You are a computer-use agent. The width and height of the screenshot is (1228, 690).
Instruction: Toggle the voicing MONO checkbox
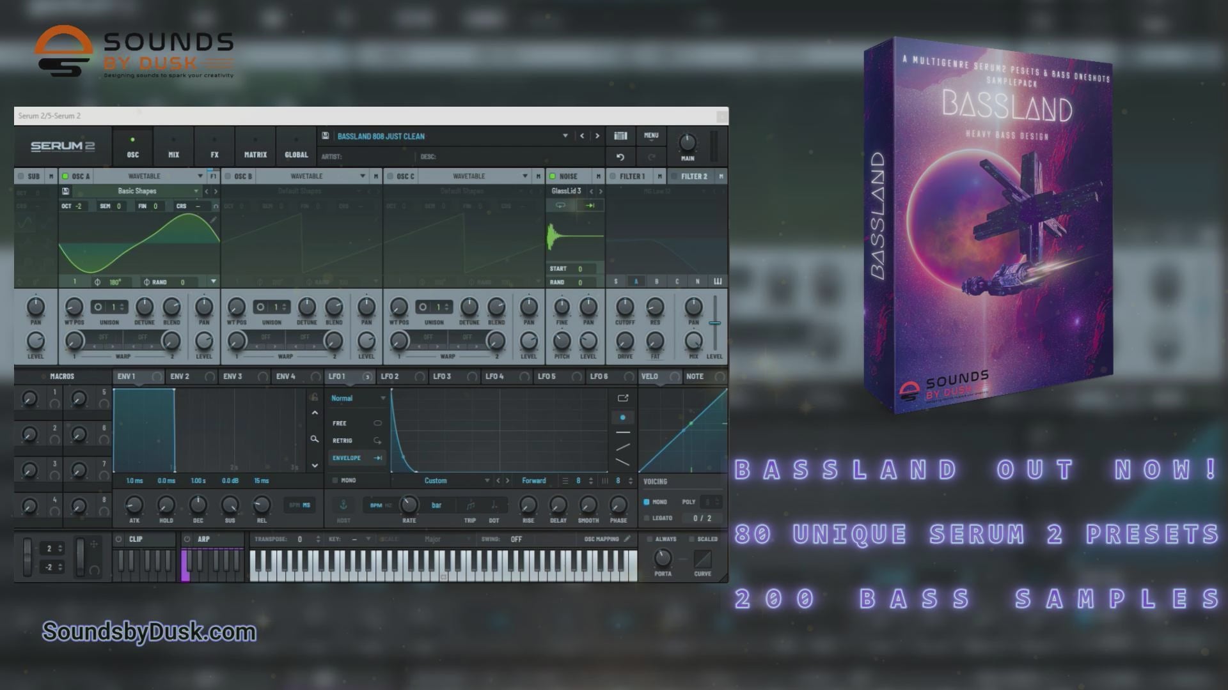647,502
